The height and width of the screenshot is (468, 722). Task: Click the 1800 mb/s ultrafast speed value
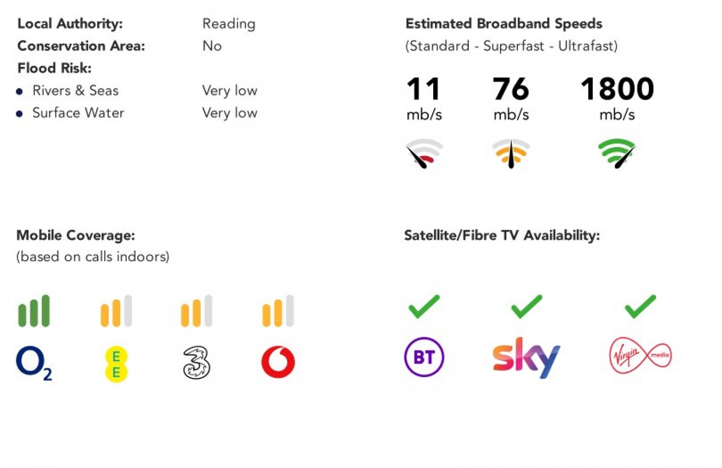[617, 90]
